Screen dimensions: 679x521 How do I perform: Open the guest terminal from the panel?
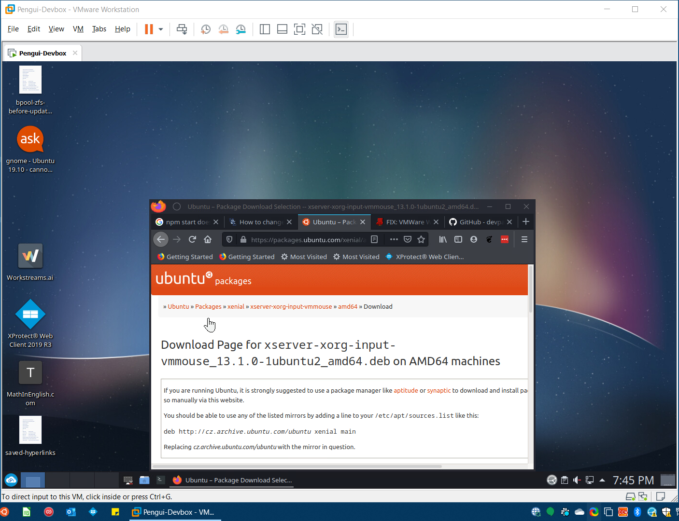click(x=161, y=480)
